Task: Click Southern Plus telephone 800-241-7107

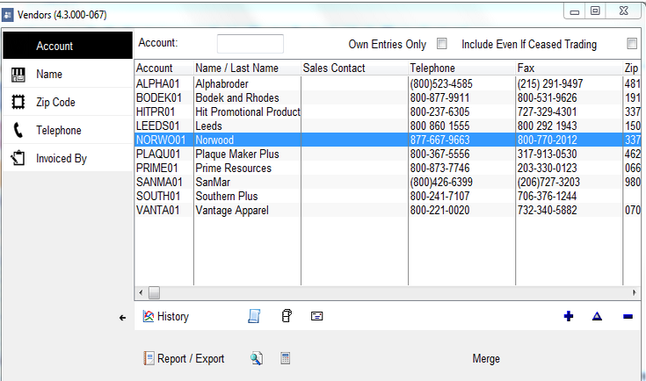Action: tap(439, 196)
